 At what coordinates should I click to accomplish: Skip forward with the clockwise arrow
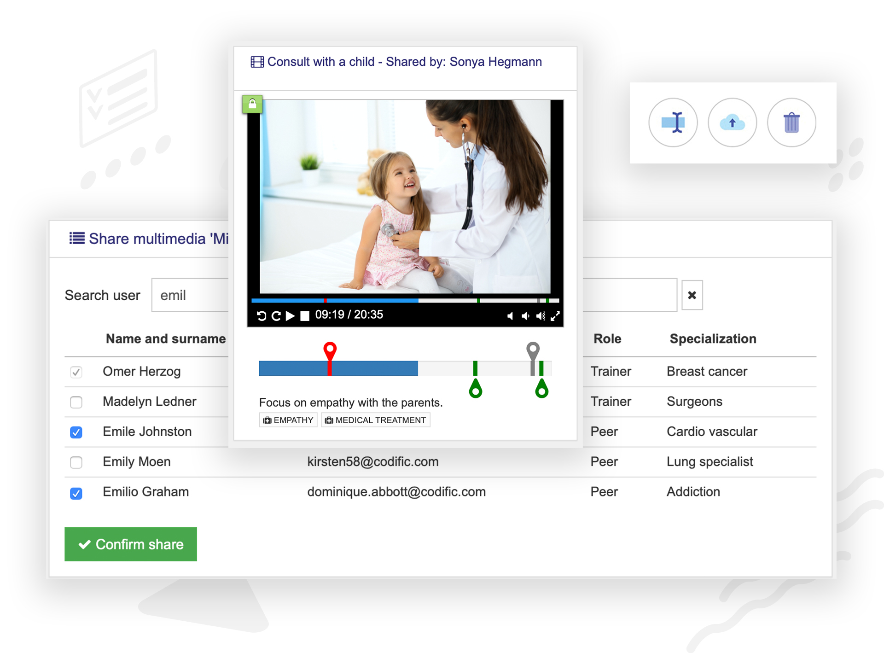click(x=276, y=316)
